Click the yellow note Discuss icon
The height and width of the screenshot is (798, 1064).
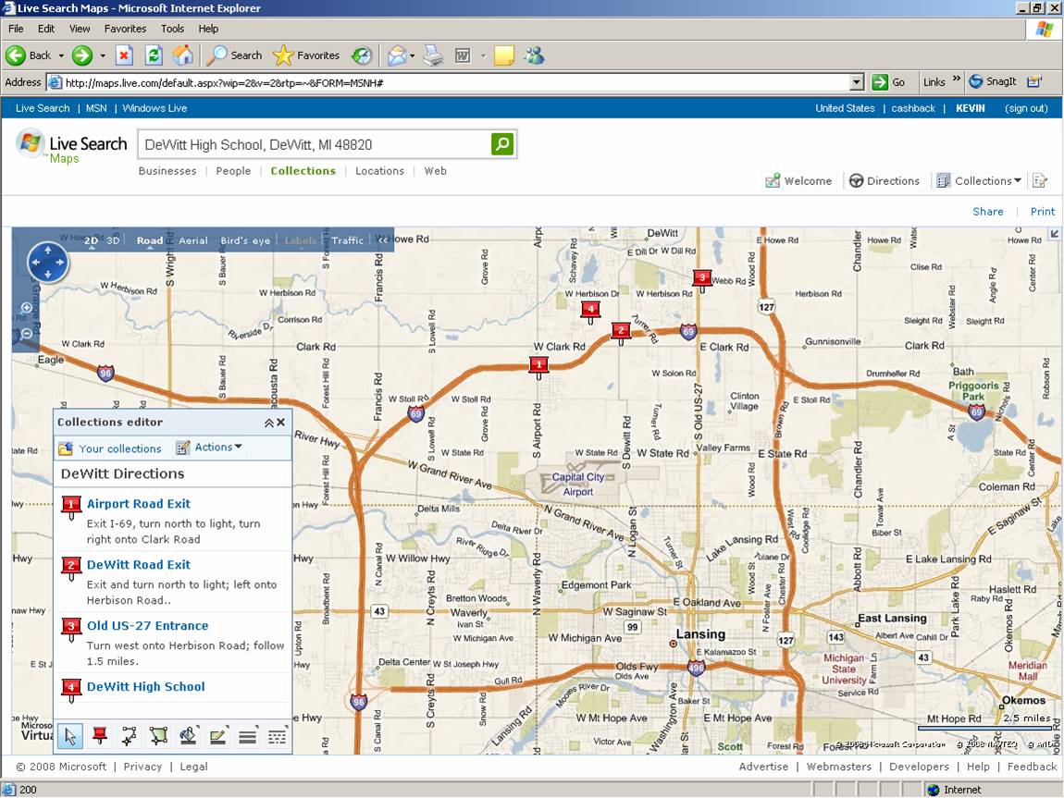tap(504, 55)
